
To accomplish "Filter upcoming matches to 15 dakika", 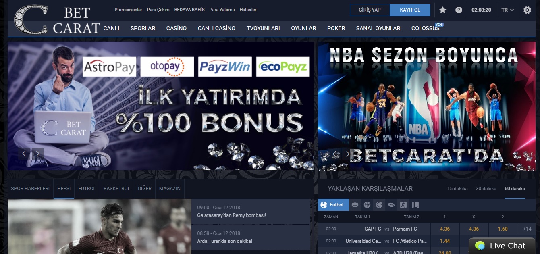I will pyautogui.click(x=457, y=189).
